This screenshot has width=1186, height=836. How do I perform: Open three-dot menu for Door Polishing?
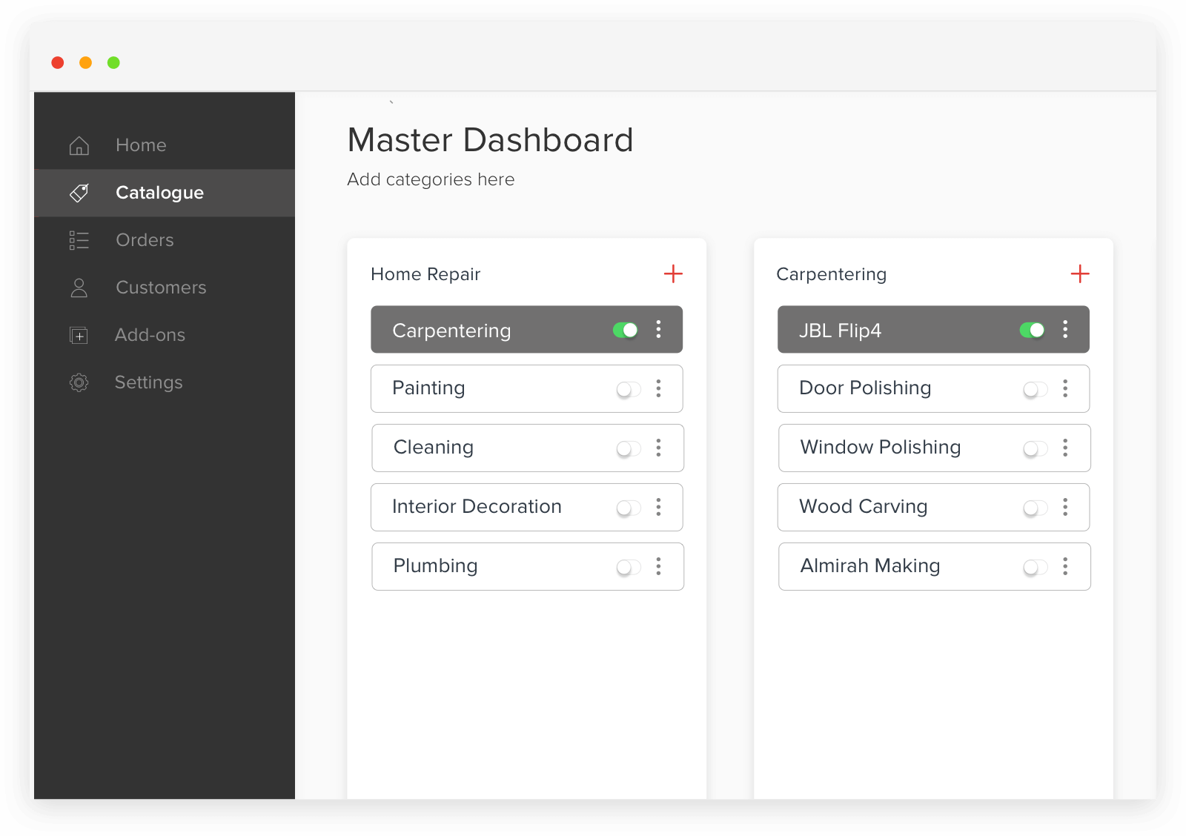click(x=1065, y=388)
